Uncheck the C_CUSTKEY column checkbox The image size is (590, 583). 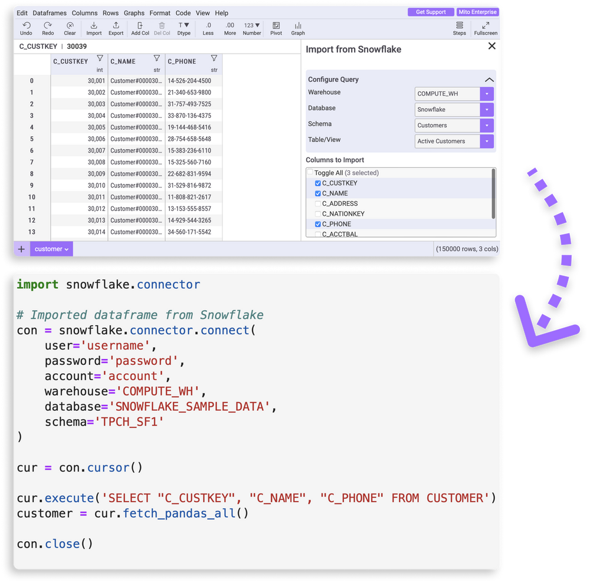pyautogui.click(x=318, y=183)
